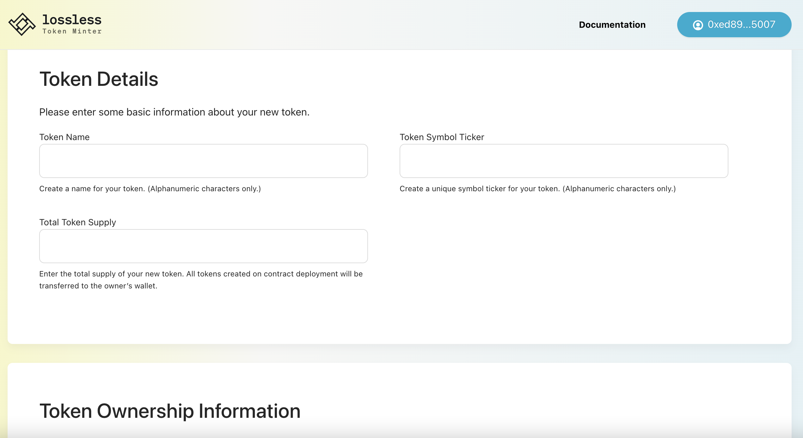Click the Token Ownership Information heading
Screen dimensions: 803x438
pos(170,411)
